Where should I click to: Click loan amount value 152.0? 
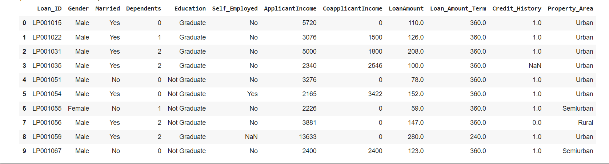click(416, 94)
